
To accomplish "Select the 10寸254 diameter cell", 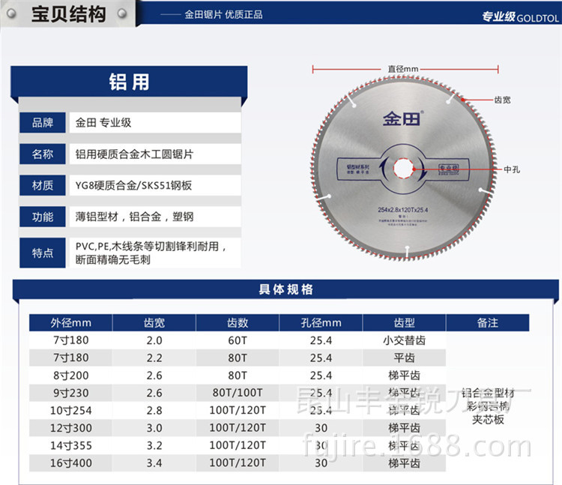I will pos(70,411).
